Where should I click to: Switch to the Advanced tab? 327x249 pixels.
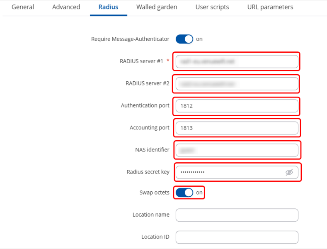(66, 7)
